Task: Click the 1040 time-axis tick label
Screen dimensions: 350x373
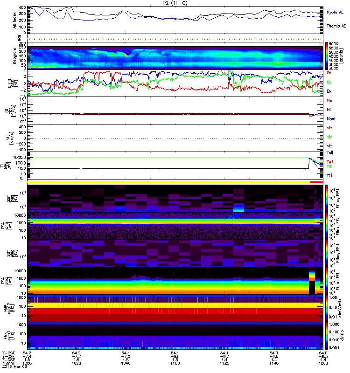Action: [126, 363]
